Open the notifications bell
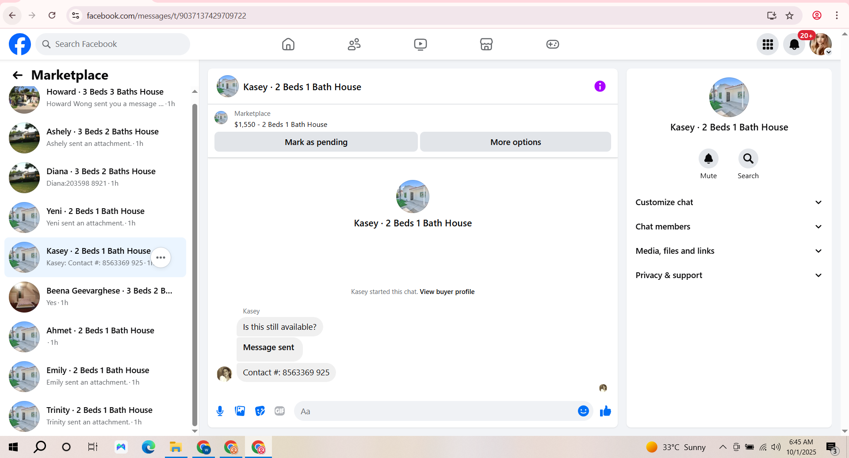Screen dimensions: 849x458 pos(794,44)
